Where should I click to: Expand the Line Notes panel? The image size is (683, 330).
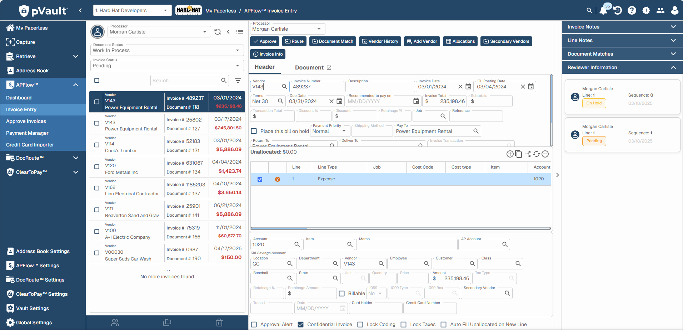622,40
